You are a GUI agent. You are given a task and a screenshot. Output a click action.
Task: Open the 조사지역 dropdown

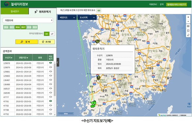click(87, 17)
